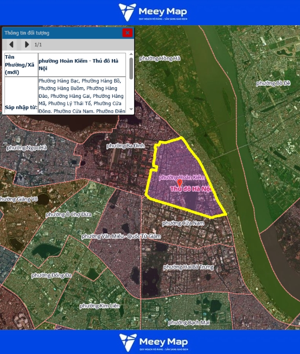Image resolution: width=300 pixels, height=354 pixels.
Task: Select phường Hồng Hà on the map
Action: (160, 59)
